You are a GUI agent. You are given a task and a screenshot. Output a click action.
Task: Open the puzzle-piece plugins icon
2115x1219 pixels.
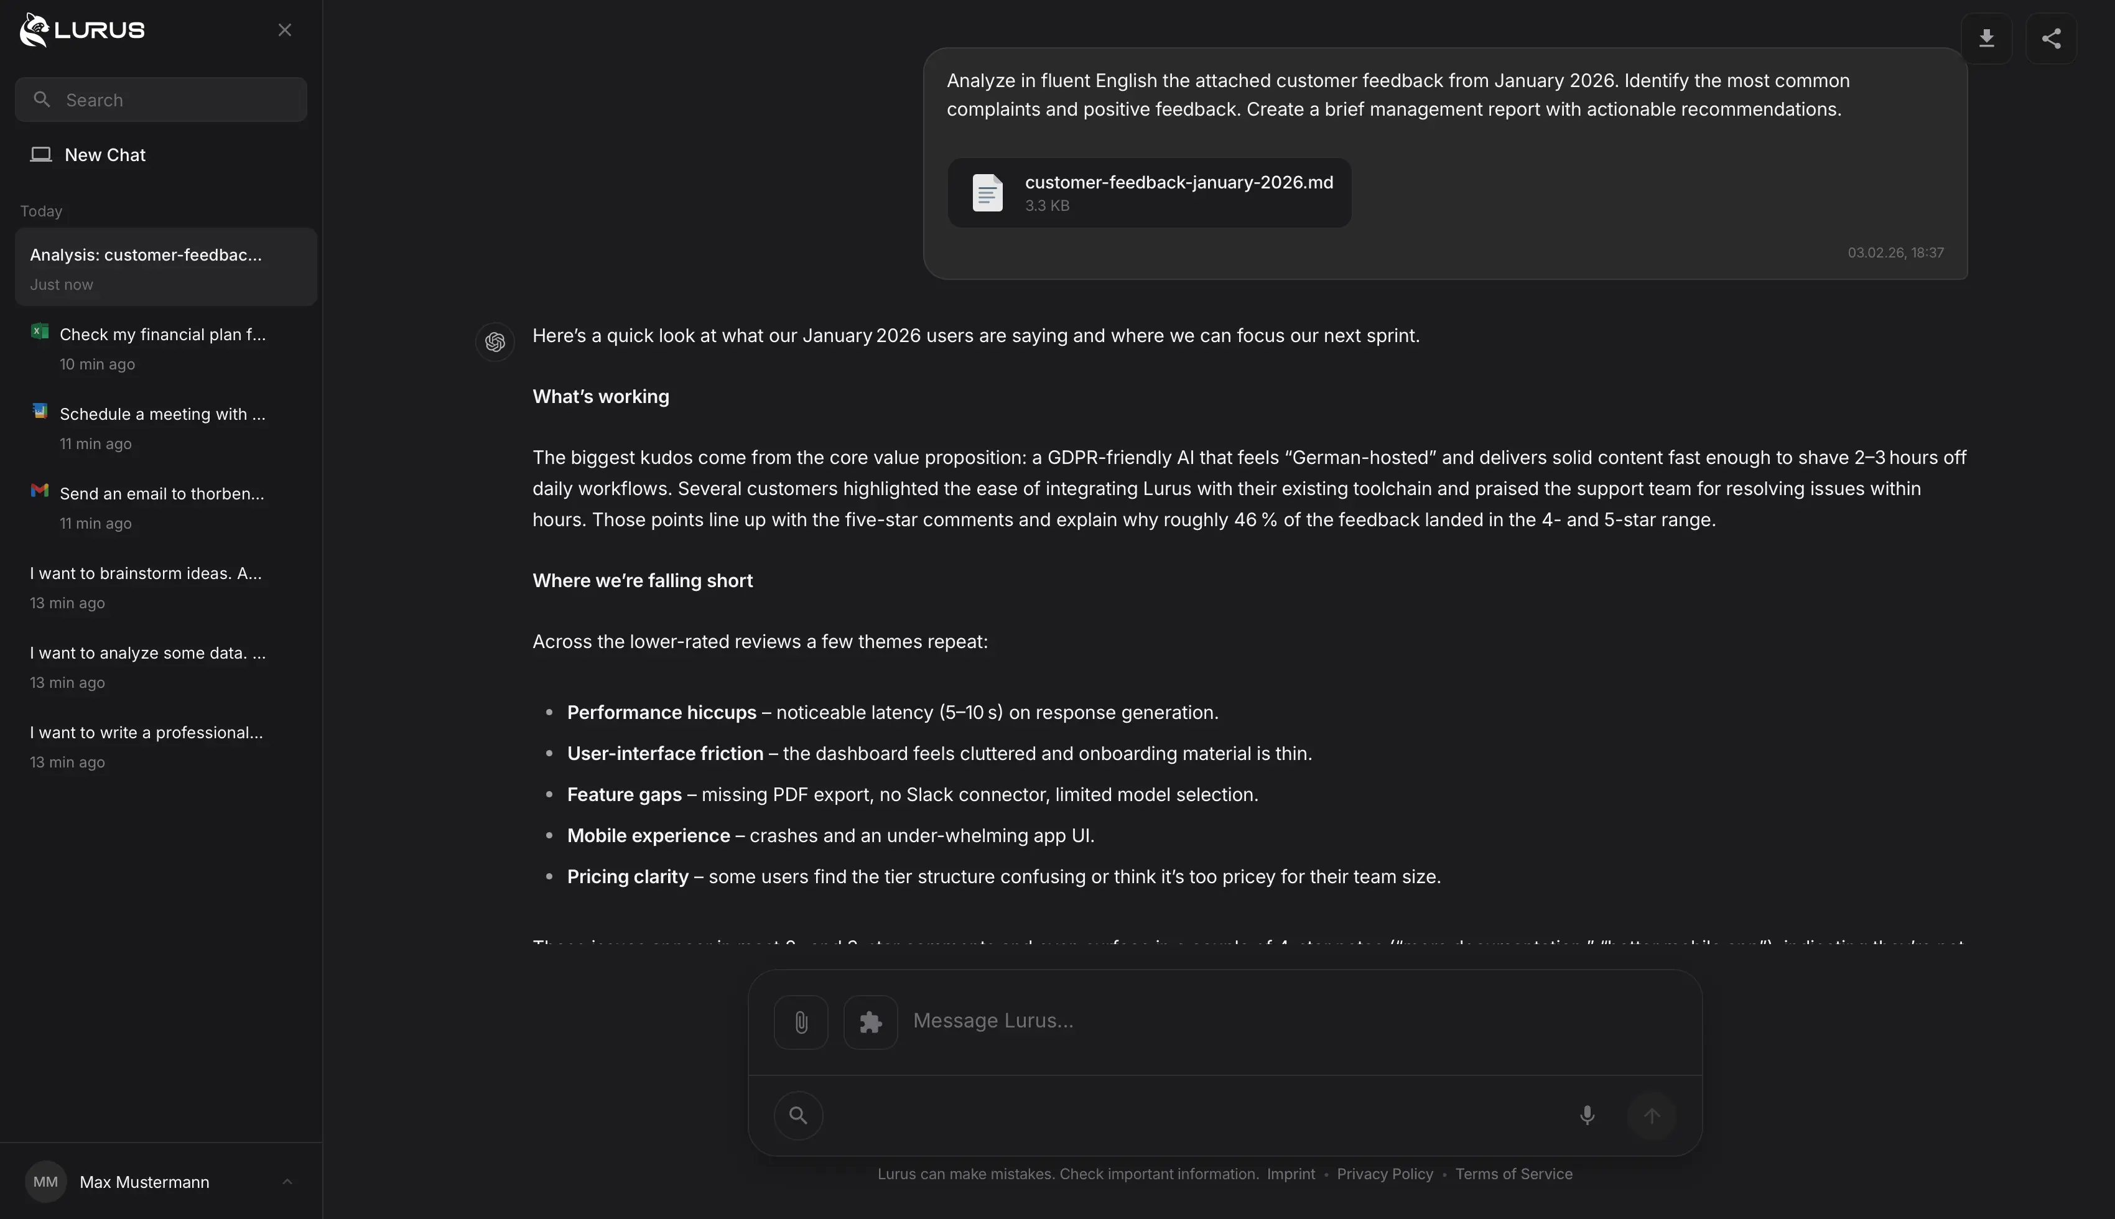point(870,1021)
